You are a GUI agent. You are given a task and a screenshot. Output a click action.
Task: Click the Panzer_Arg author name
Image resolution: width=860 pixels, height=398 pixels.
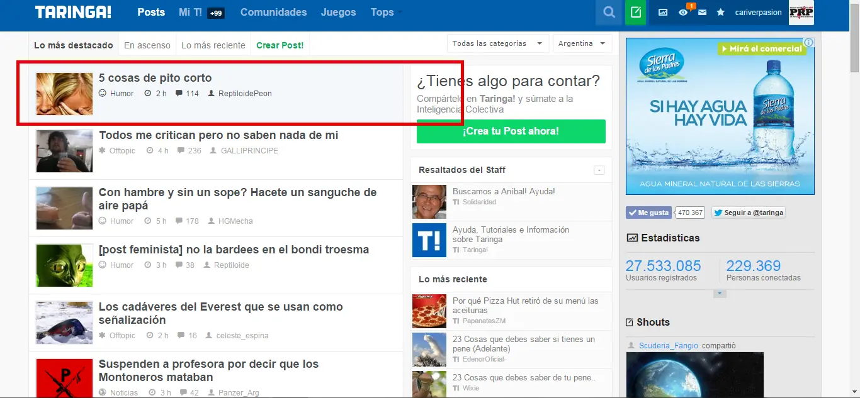click(239, 393)
